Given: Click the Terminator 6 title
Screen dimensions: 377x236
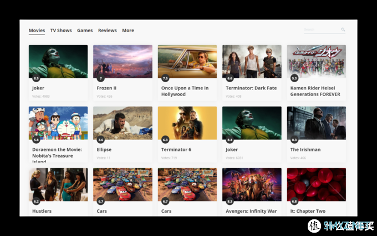Looking at the screenshot, I should point(176,149).
